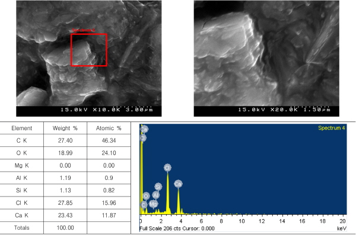Click the 'Element' column header
The image size is (356, 235).
[x=22, y=128]
